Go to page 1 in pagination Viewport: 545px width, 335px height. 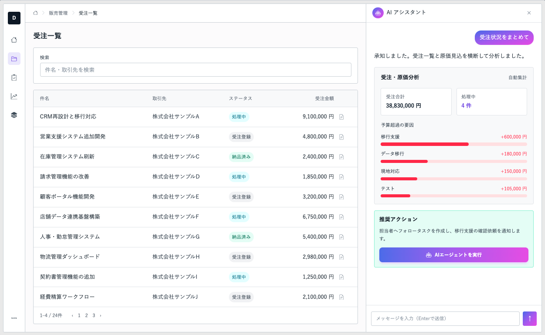coord(79,315)
